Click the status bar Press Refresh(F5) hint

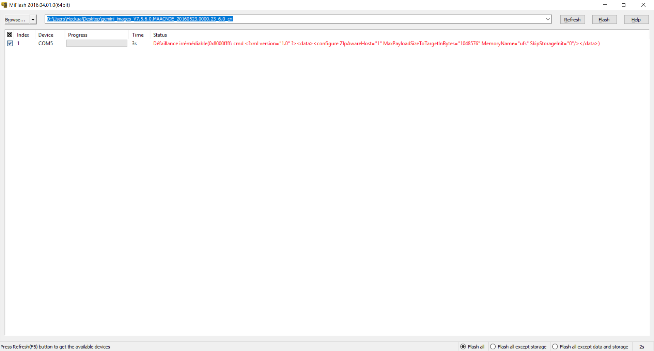pos(56,347)
